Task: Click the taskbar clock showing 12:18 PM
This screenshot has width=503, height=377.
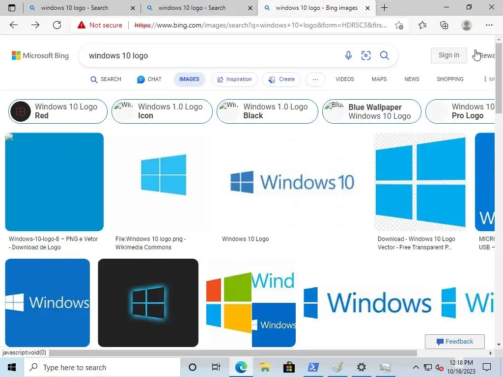Action: [x=461, y=367]
